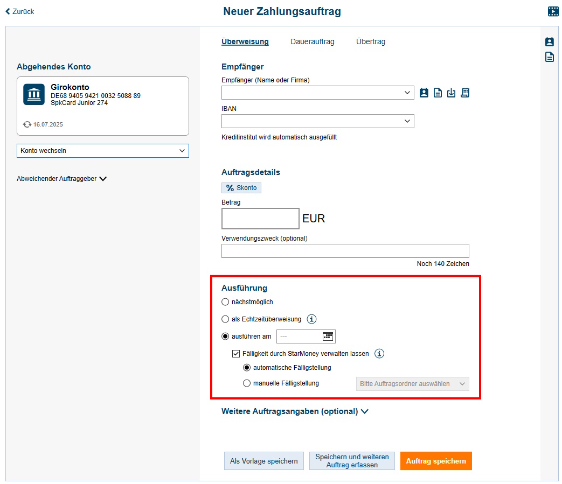This screenshot has height=484, width=562.
Task: Open the calendar date picker icon
Action: [328, 336]
